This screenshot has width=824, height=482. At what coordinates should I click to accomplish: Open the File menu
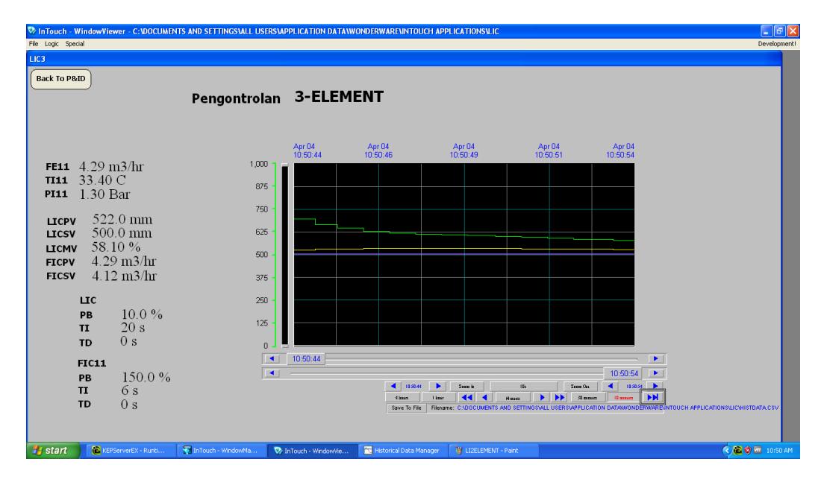coord(33,44)
